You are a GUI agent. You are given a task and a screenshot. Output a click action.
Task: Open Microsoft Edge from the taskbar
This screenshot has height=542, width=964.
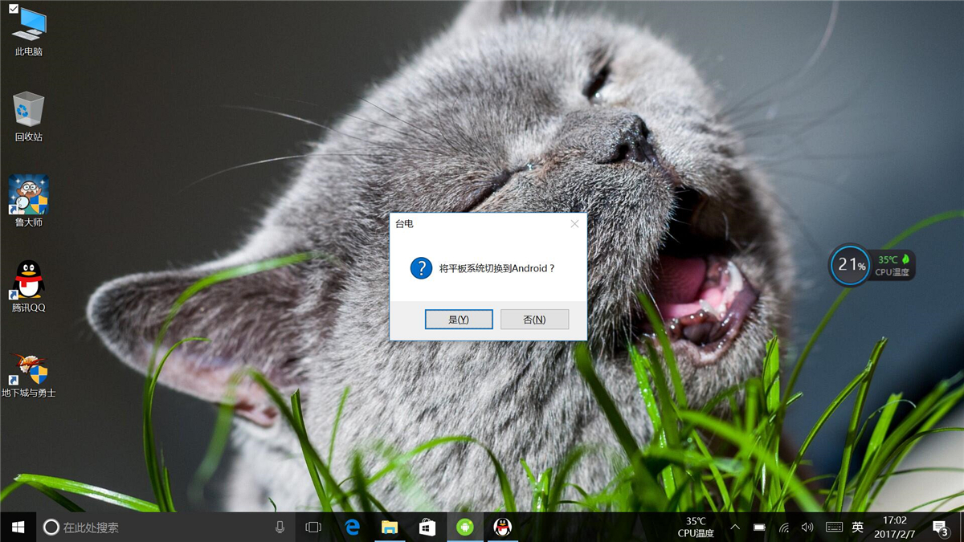point(352,528)
